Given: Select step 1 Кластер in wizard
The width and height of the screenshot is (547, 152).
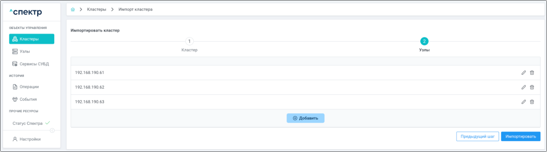Looking at the screenshot, I should pyautogui.click(x=189, y=41).
